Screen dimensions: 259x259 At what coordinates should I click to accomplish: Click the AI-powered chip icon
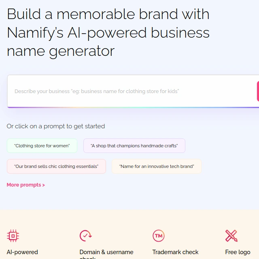[x=13, y=236]
